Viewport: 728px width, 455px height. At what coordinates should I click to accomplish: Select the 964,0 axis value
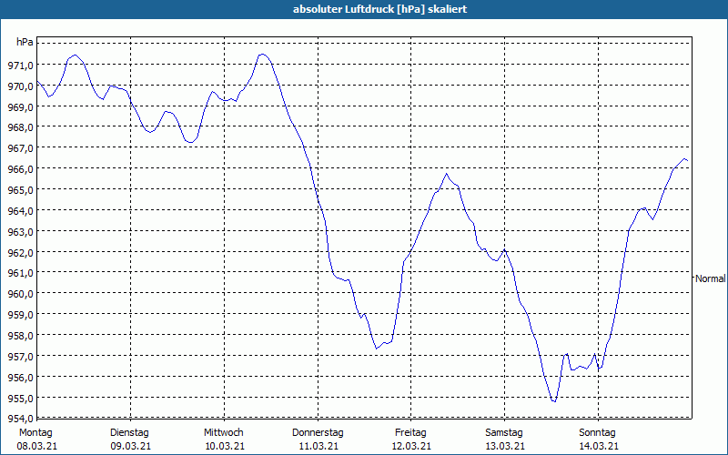click(x=20, y=211)
